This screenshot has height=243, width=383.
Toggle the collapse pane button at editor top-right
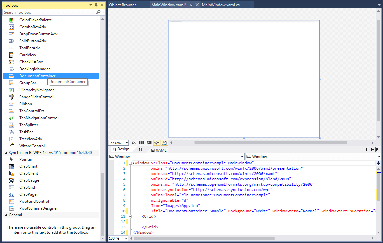coord(378,149)
